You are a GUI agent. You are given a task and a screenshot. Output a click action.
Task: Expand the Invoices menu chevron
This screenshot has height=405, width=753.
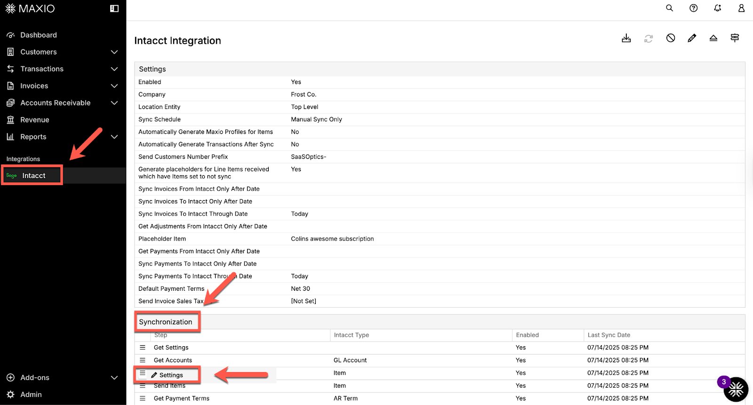pyautogui.click(x=114, y=86)
